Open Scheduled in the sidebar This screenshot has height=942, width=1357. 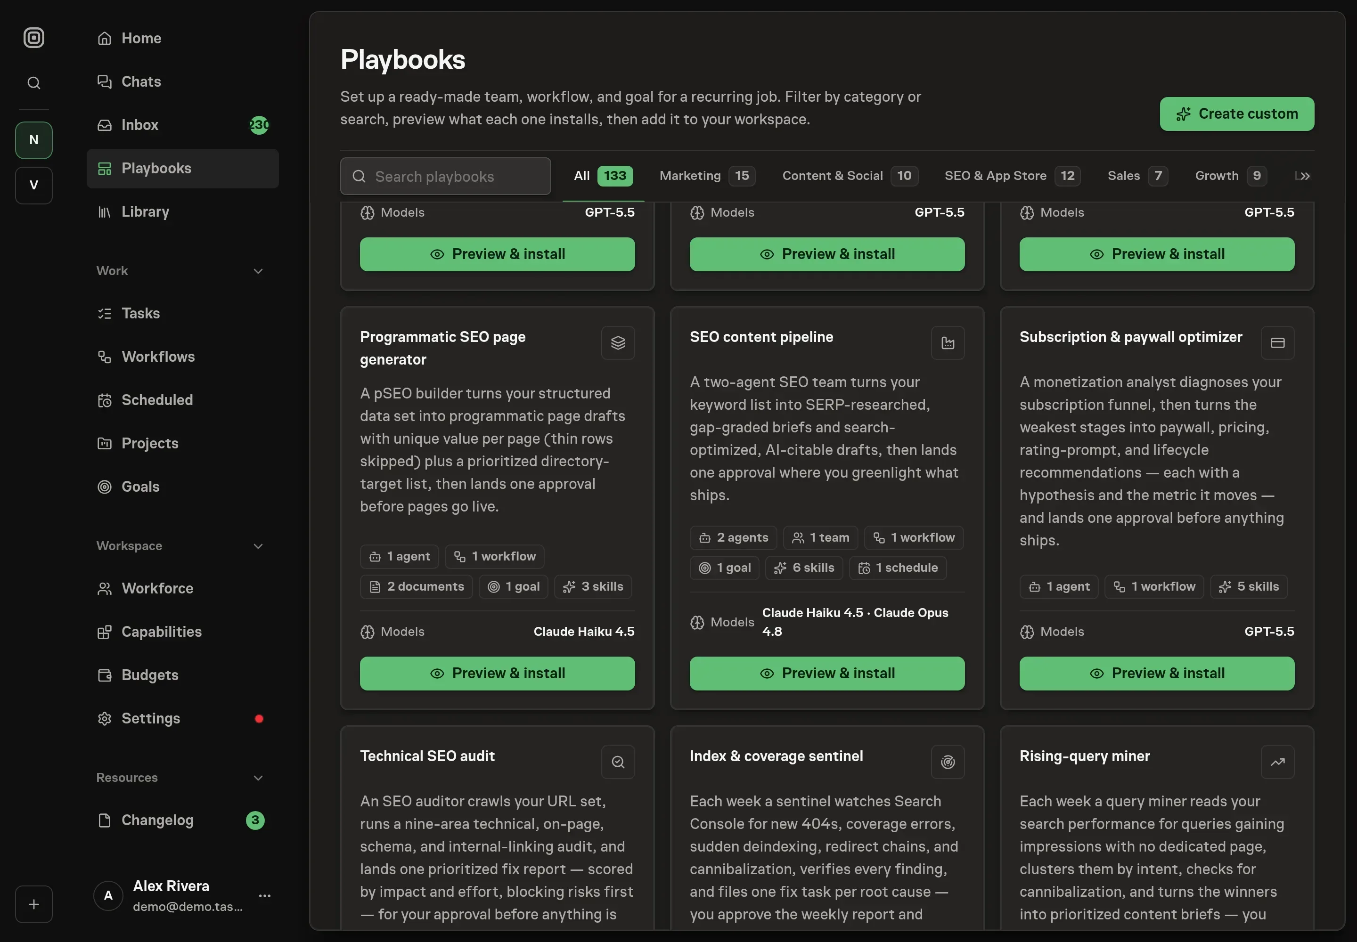pyautogui.click(x=182, y=400)
